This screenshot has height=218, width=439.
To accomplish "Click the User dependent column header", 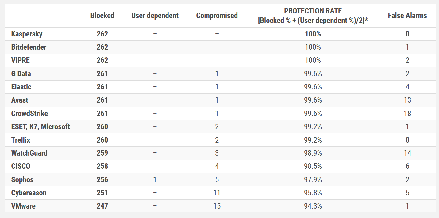I will coord(155,16).
